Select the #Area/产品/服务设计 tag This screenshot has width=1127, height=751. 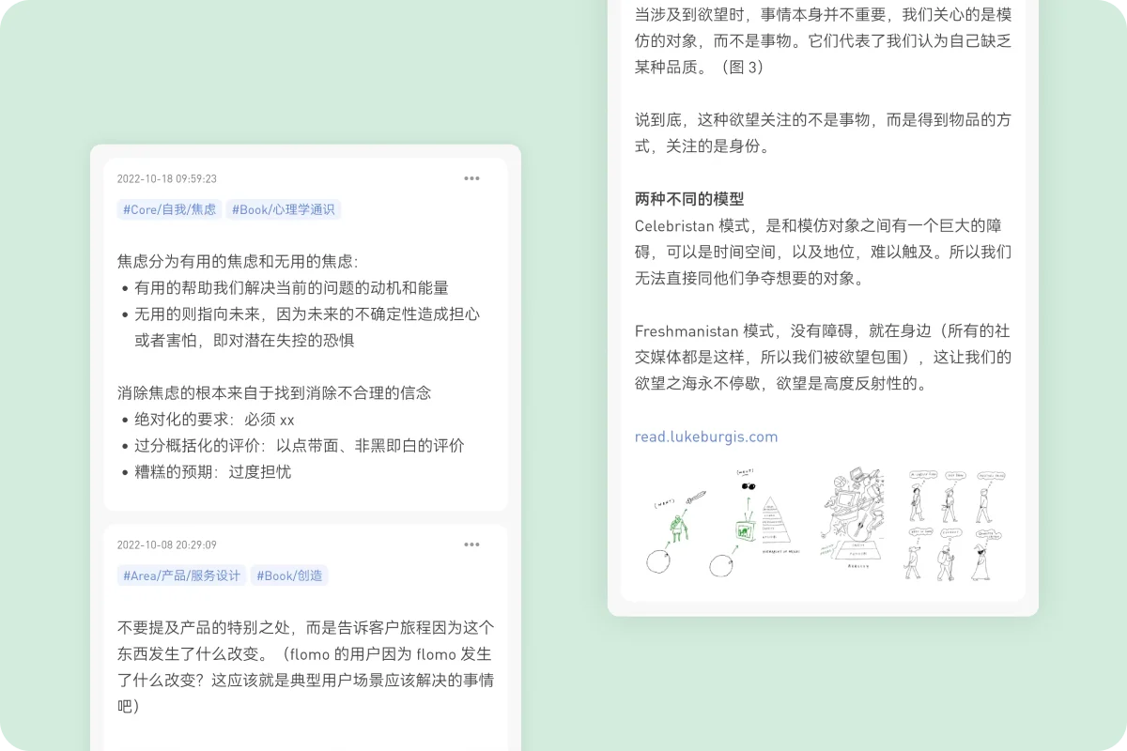[182, 575]
